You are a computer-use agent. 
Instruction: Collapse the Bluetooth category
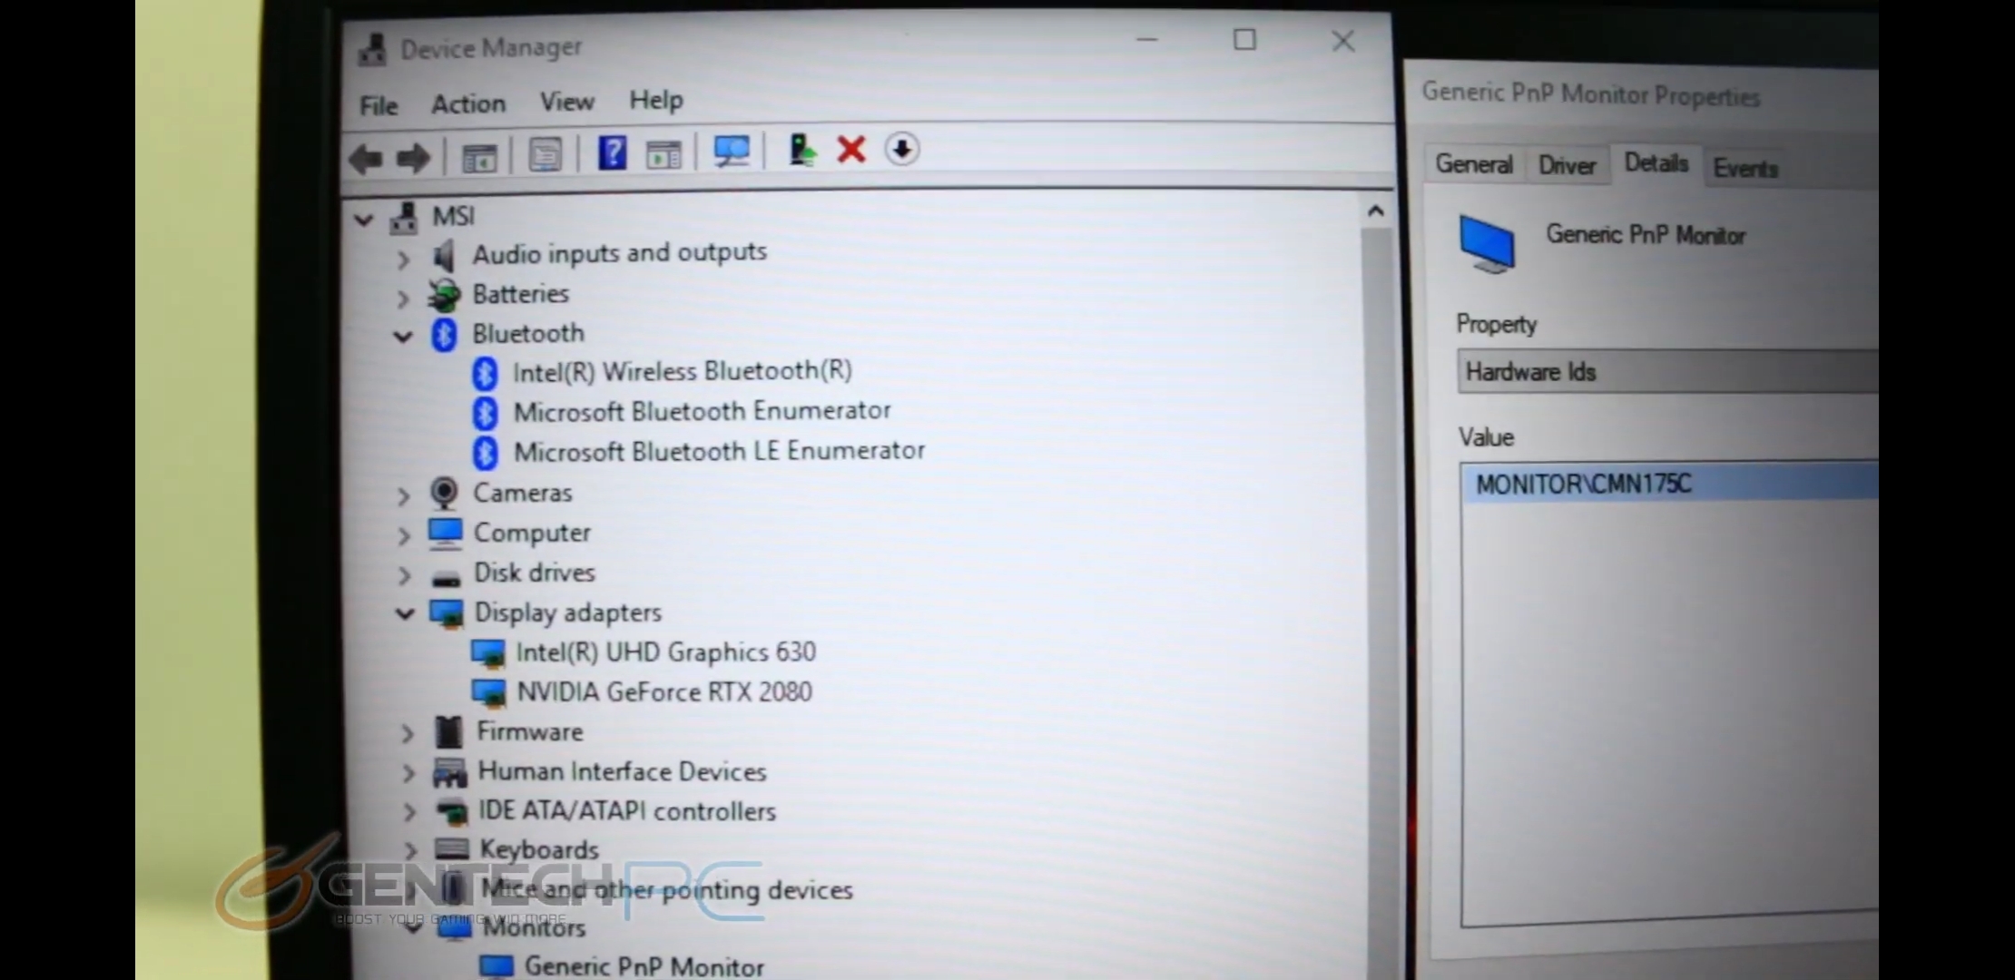tap(403, 337)
